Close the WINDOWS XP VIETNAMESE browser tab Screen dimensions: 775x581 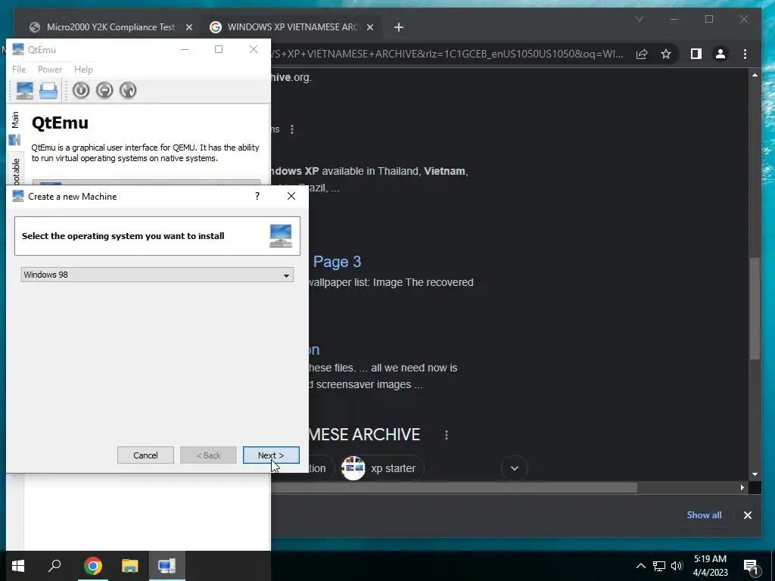(369, 27)
